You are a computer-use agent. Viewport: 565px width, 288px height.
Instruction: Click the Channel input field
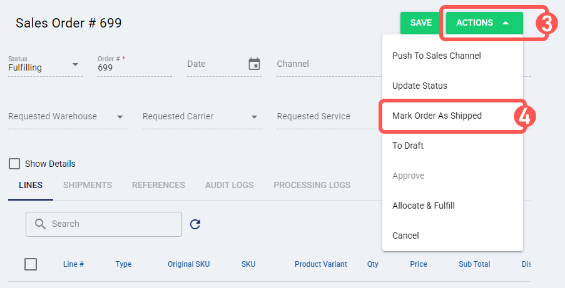(x=329, y=64)
